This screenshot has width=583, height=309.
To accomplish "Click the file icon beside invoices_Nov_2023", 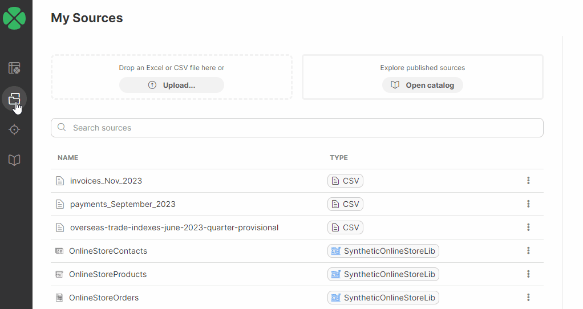I will click(60, 181).
